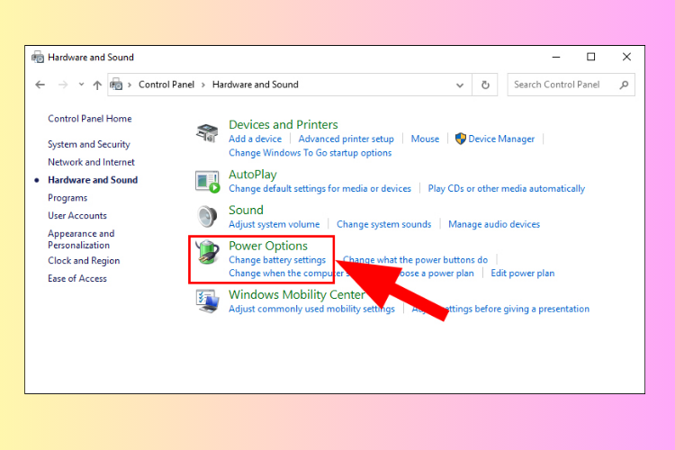675x450 pixels.
Task: Click the Sound speaker icon
Action: (x=208, y=216)
